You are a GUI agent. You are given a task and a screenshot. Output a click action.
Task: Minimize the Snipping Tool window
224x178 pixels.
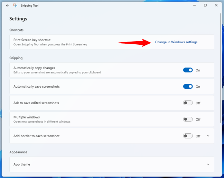(x=194, y=5)
